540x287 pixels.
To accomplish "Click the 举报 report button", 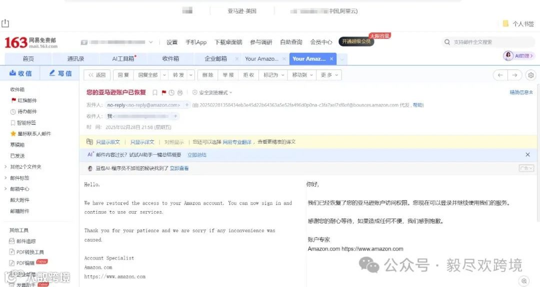I will 228,75.
